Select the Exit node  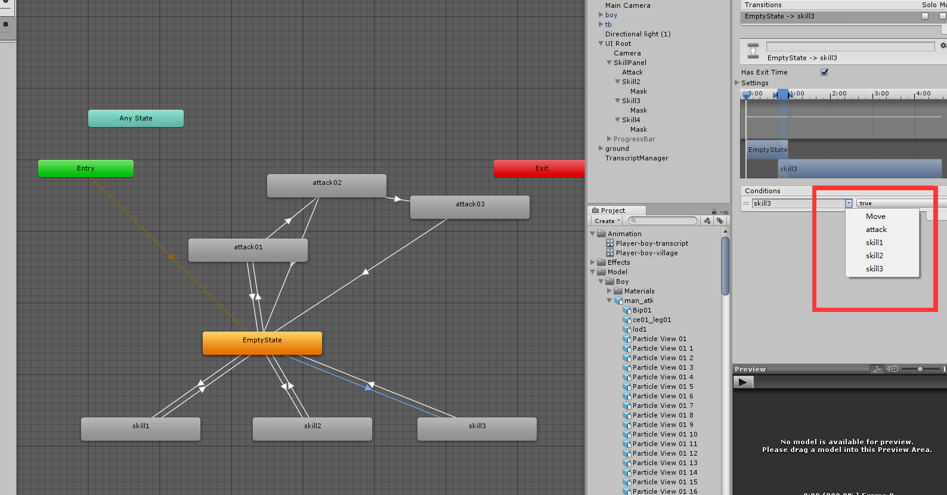click(540, 168)
